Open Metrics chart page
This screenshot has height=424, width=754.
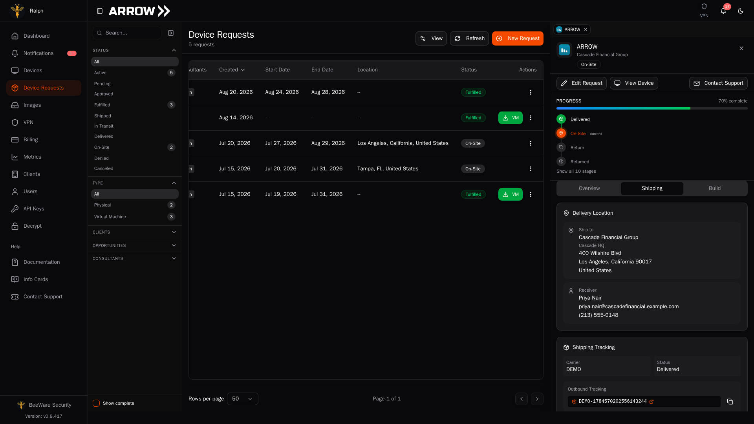(x=44, y=157)
